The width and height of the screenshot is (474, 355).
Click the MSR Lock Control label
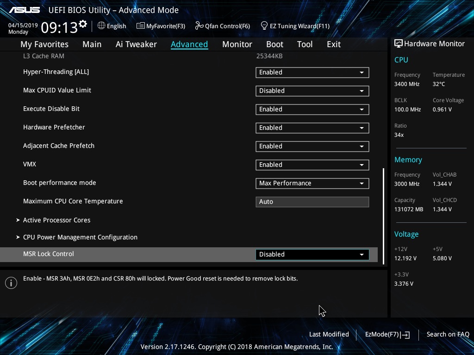pyautogui.click(x=48, y=254)
